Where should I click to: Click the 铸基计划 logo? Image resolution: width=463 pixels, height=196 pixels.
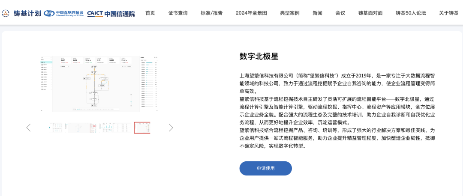[21, 13]
